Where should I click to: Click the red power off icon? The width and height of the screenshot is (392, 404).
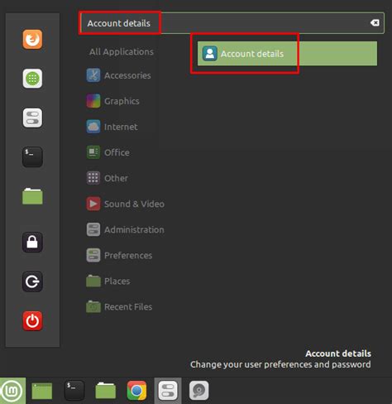pos(32,320)
